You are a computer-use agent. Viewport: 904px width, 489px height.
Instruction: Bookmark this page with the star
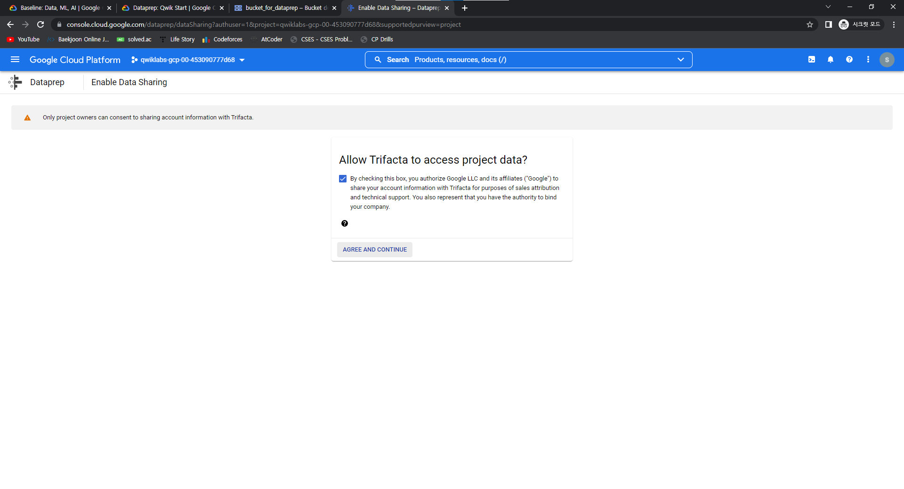click(810, 24)
